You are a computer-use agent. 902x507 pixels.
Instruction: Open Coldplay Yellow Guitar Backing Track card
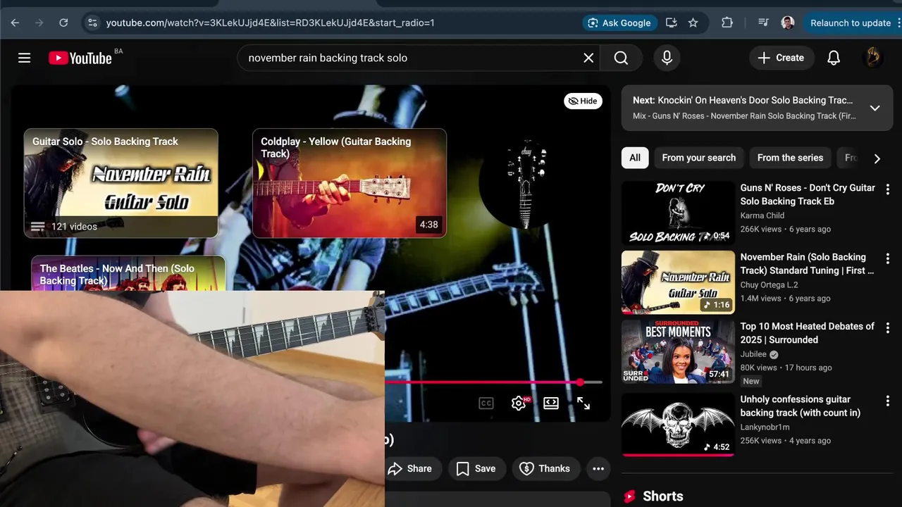(350, 183)
